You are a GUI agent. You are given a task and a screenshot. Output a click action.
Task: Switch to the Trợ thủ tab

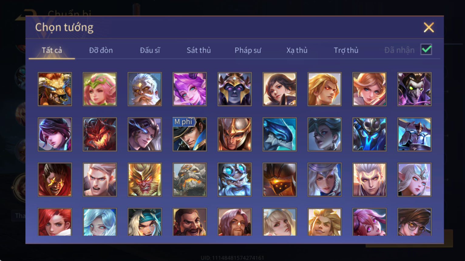pos(346,50)
